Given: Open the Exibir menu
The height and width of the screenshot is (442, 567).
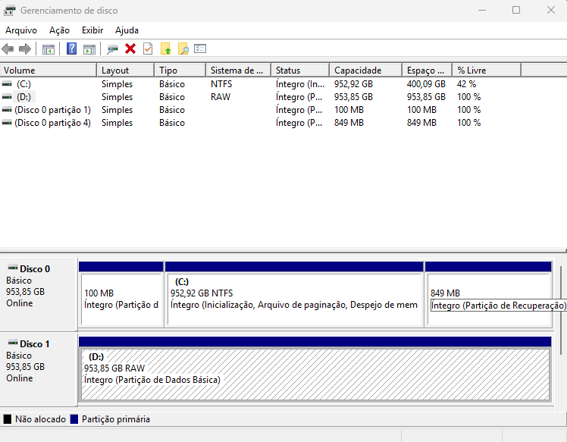Looking at the screenshot, I should (92, 30).
